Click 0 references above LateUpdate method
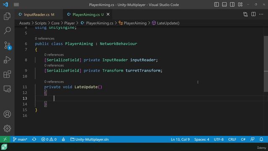This screenshot has width=268, height=151. (x=54, y=82)
